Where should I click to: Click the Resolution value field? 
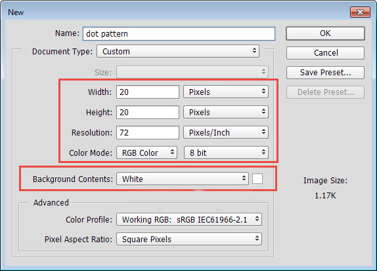[148, 132]
